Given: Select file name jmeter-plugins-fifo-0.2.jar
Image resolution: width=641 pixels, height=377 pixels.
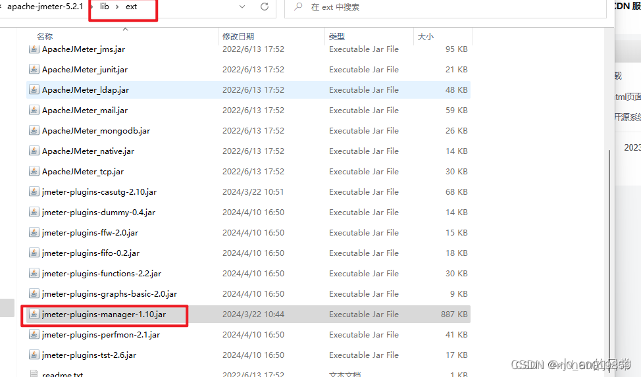Looking at the screenshot, I should pyautogui.click(x=91, y=253).
